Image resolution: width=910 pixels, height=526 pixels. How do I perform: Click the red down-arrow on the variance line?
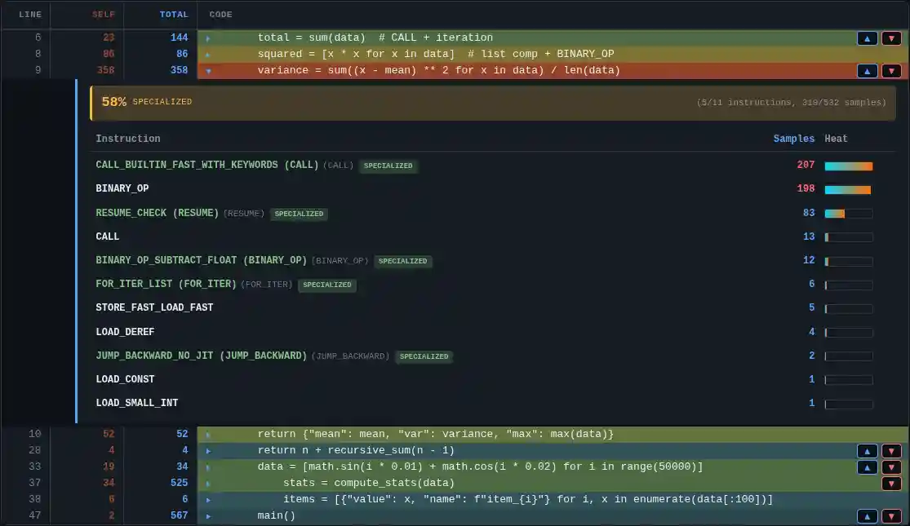point(891,71)
